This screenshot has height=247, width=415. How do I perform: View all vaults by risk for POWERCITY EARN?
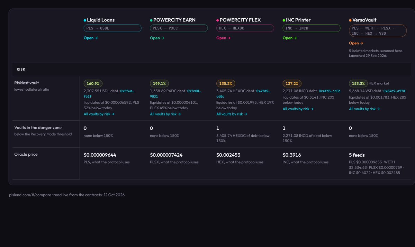pos(165,114)
